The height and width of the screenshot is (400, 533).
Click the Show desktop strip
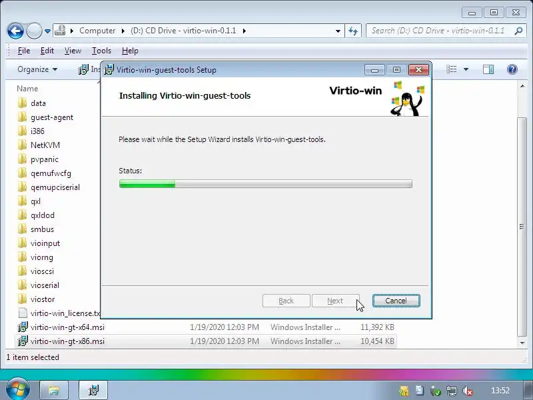click(x=528, y=390)
